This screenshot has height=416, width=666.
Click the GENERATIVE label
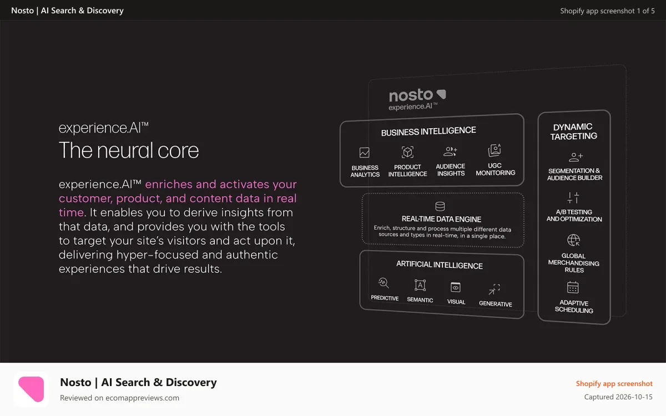[x=495, y=304]
